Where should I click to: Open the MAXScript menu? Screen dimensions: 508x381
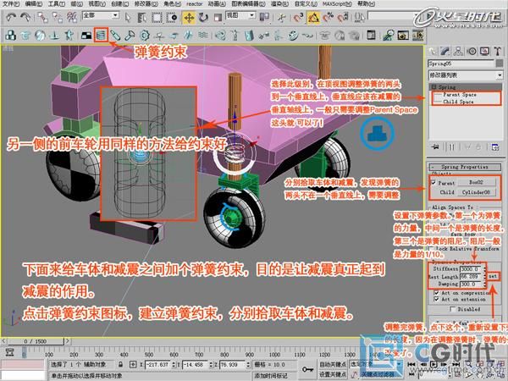click(x=337, y=4)
